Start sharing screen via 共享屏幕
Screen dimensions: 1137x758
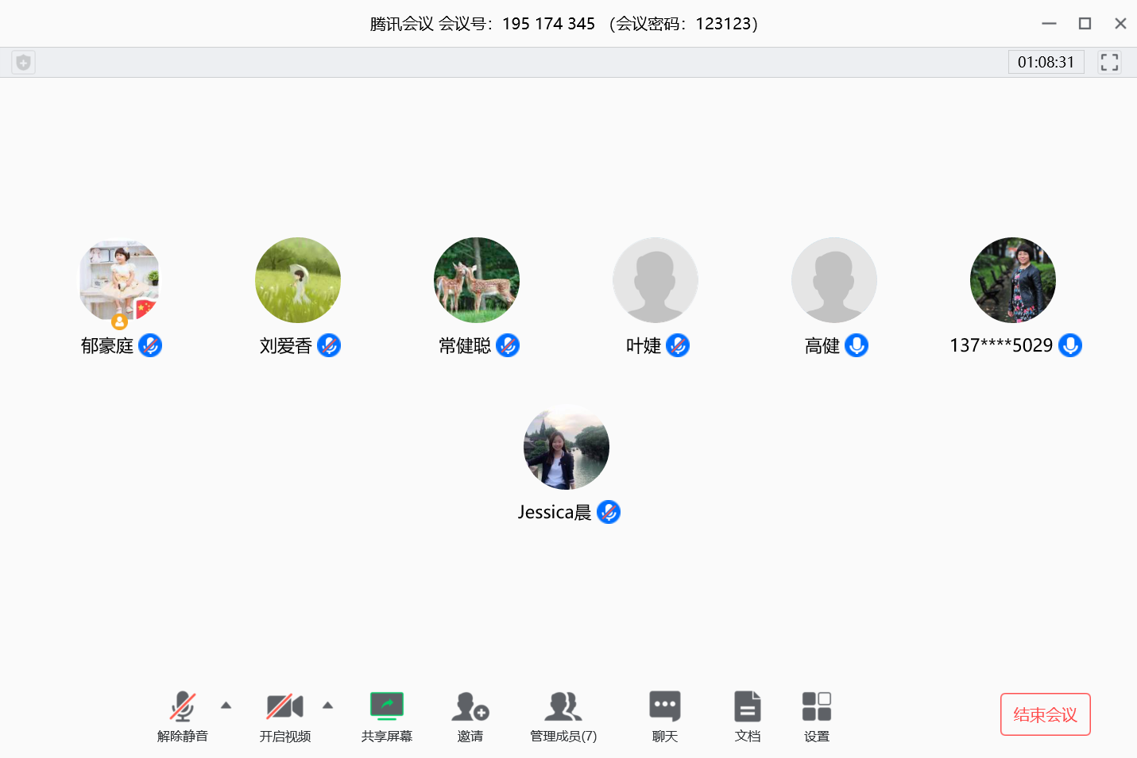387,717
